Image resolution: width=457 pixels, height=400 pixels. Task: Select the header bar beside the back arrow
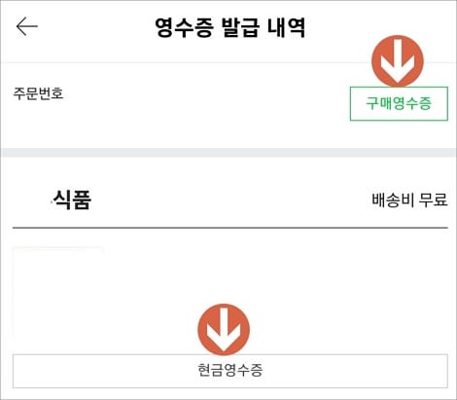pyautogui.click(x=228, y=31)
